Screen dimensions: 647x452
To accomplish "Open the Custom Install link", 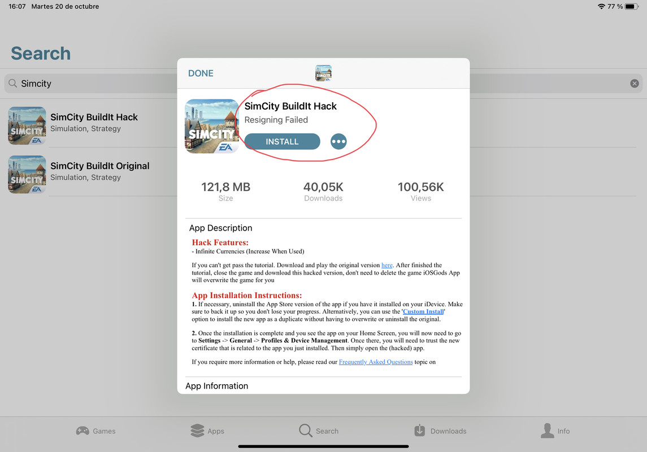I will (x=423, y=311).
